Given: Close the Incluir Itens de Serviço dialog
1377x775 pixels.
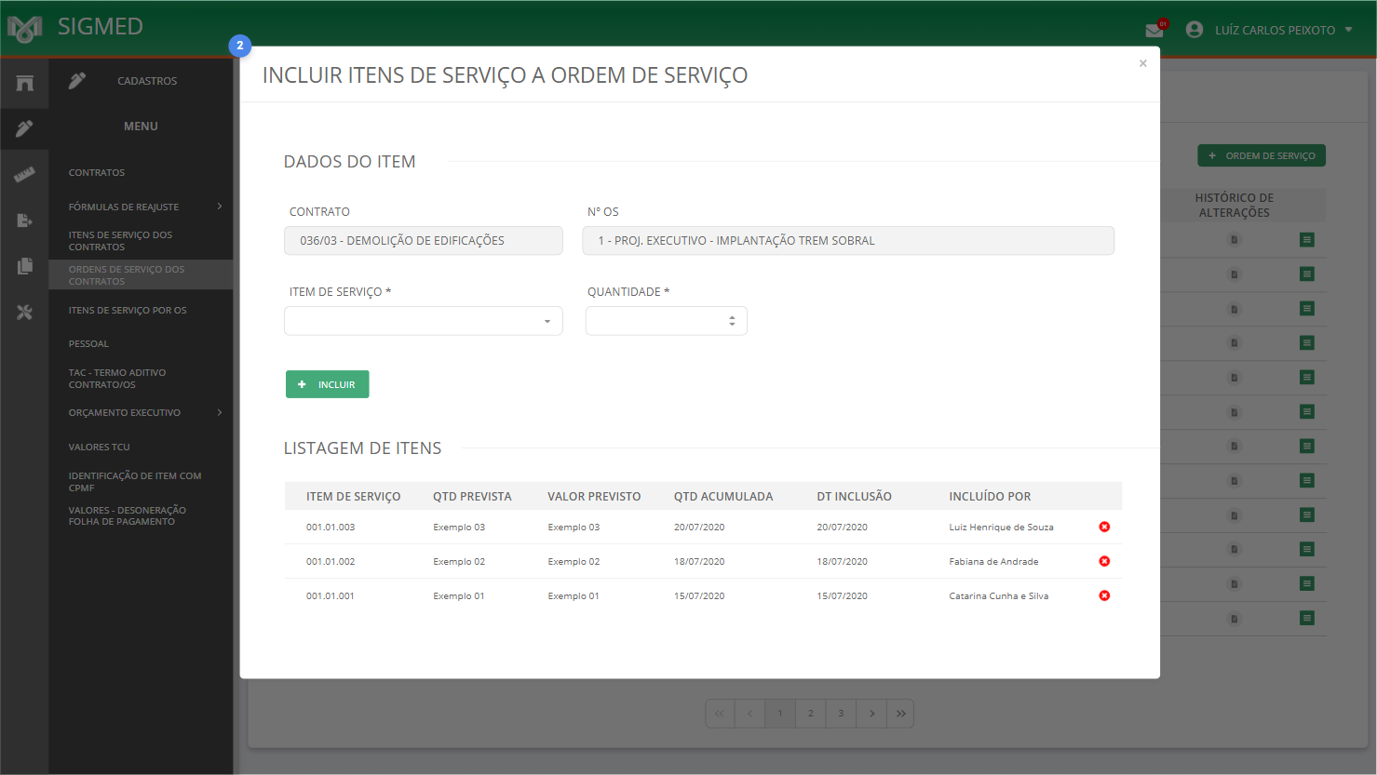Looking at the screenshot, I should pos(1142,63).
